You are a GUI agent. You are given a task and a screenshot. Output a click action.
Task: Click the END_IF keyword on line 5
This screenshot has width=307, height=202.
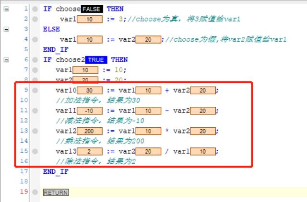56,50
